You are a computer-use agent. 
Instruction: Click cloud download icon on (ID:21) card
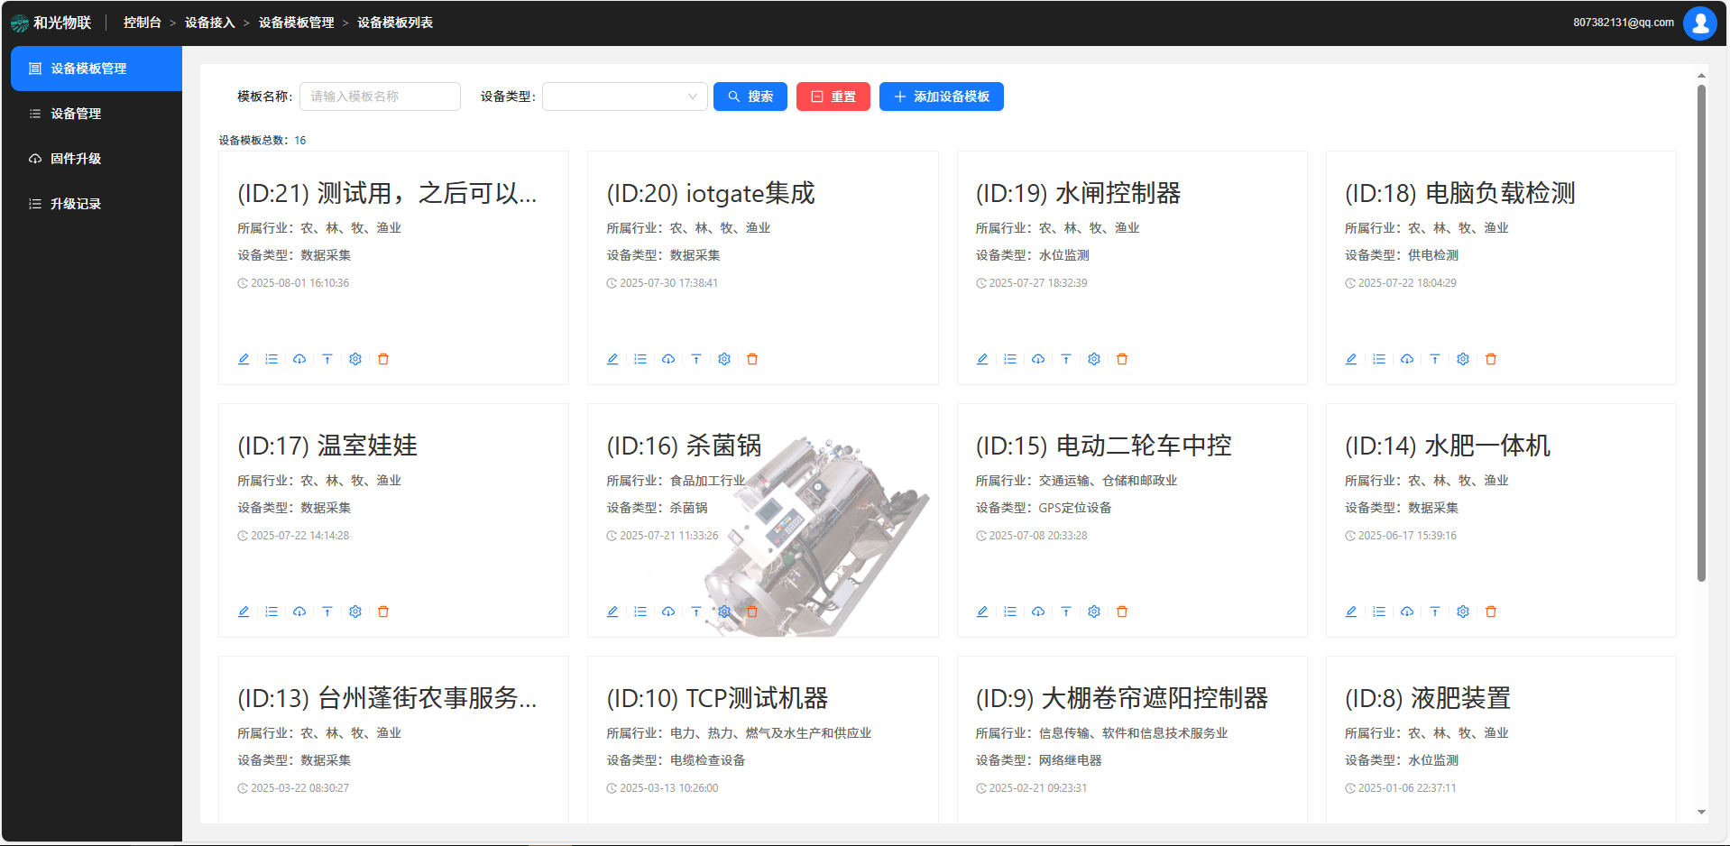299,359
